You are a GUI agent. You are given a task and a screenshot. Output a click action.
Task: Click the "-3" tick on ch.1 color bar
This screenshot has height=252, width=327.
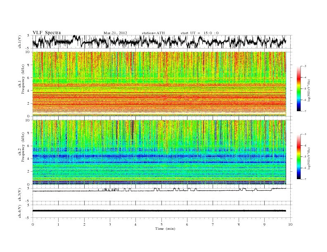point(304,66)
